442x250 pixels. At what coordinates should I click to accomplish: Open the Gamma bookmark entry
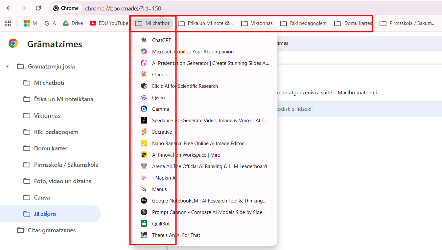pos(205,109)
